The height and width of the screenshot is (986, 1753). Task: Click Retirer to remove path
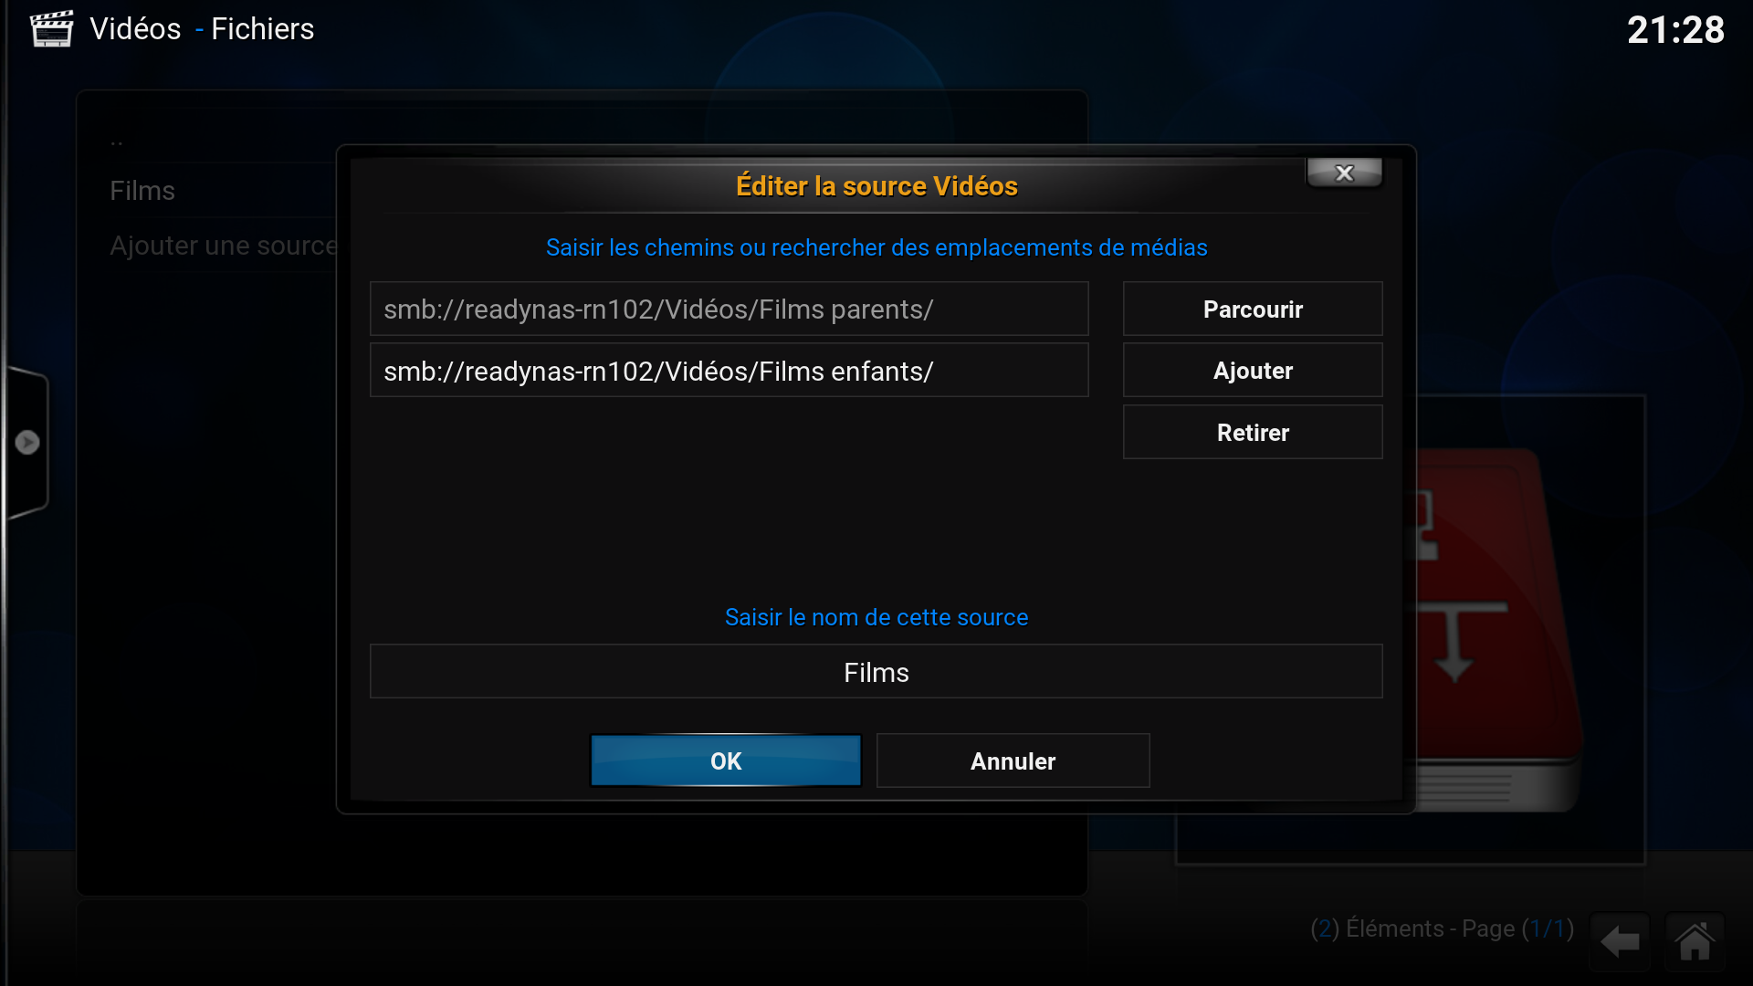[x=1253, y=433]
